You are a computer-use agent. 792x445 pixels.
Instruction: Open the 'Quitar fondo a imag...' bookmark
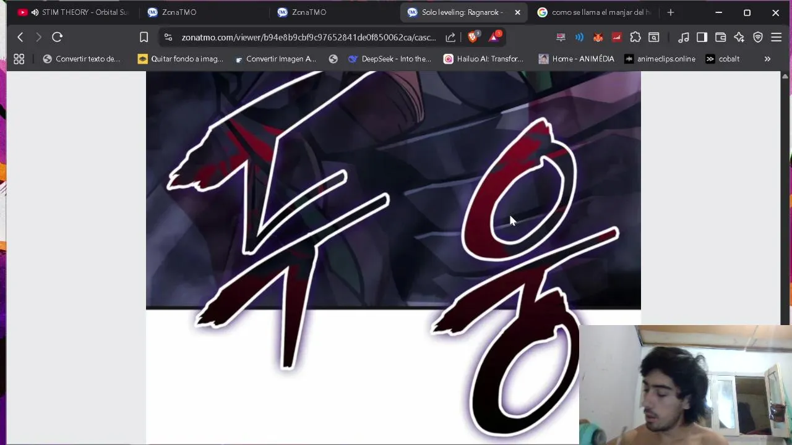click(181, 59)
